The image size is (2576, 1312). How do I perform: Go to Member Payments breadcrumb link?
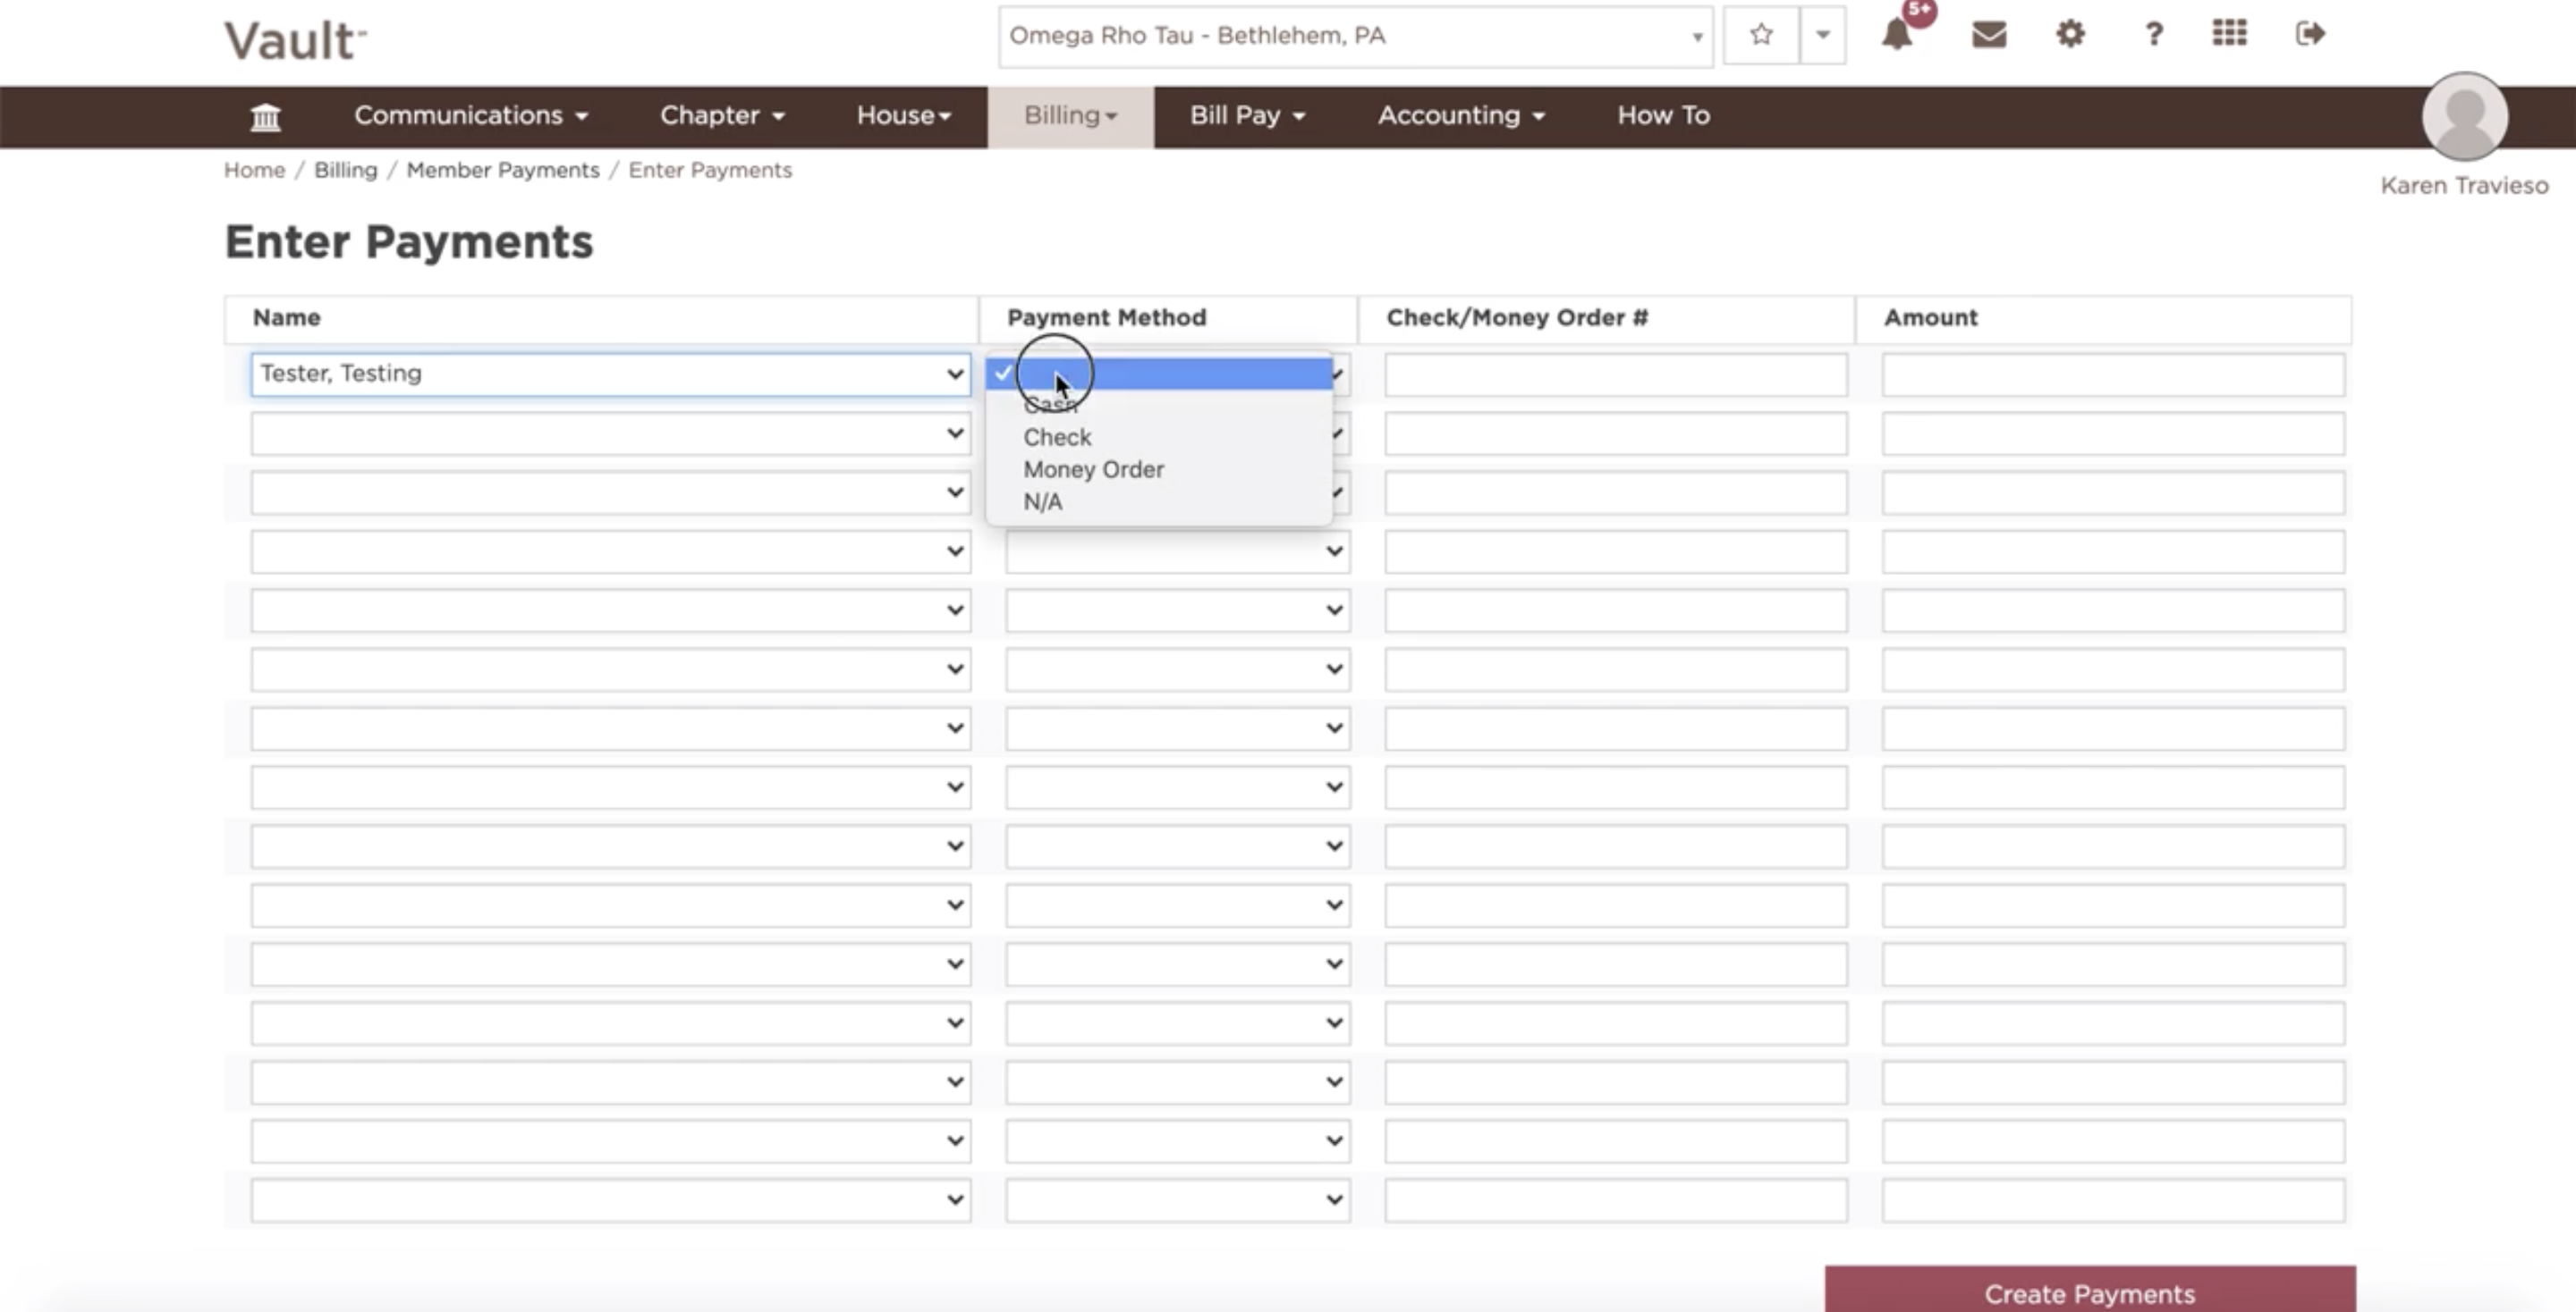click(x=502, y=171)
